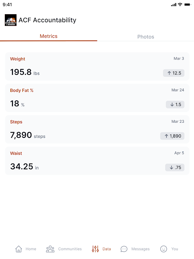194x259 pixels.
Task: Open Communities via the people icon
Action: pyautogui.click(x=50, y=249)
